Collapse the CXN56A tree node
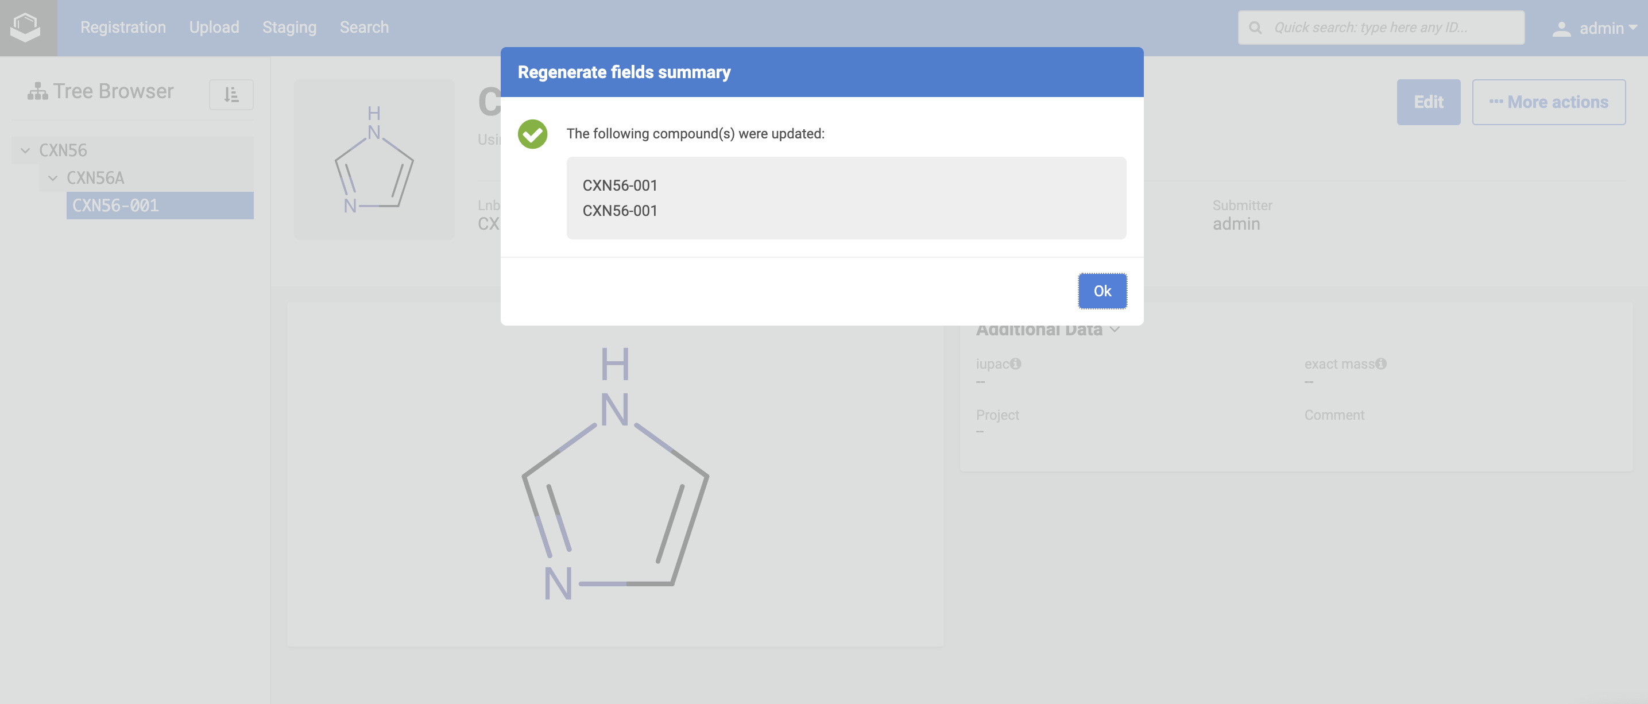 tap(53, 178)
